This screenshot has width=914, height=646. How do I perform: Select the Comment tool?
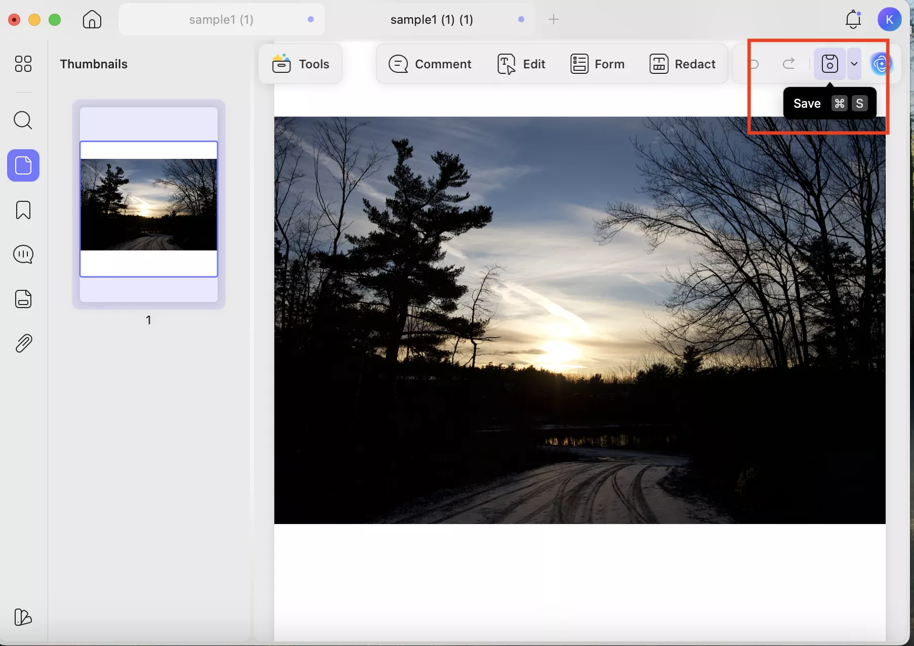[431, 64]
